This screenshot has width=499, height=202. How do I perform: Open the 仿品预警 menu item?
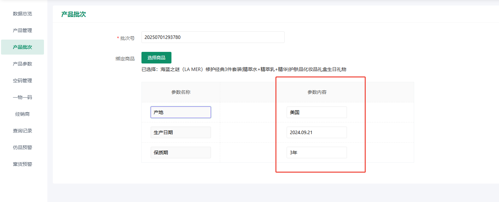[x=22, y=147]
